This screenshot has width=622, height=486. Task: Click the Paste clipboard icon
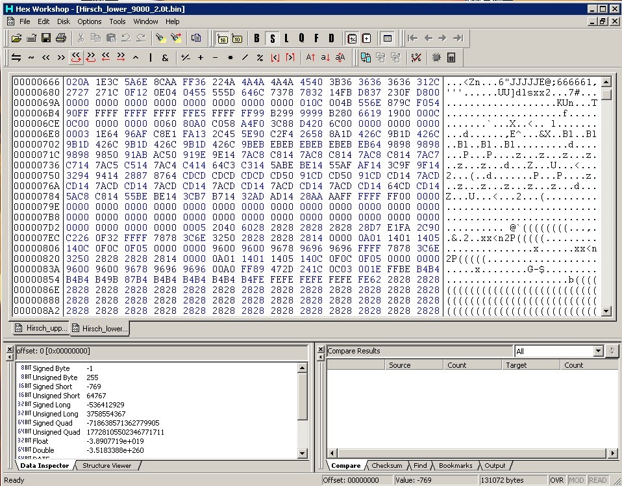pos(112,38)
